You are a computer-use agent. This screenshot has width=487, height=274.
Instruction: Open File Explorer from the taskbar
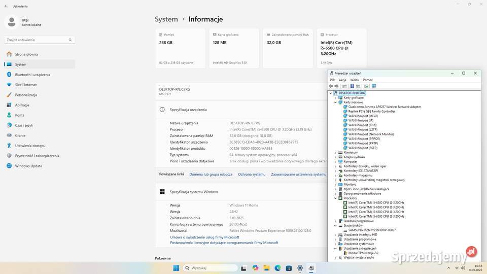pos(266,268)
